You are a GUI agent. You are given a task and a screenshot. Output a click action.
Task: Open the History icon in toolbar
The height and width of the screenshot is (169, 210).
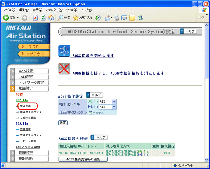(x=98, y=17)
